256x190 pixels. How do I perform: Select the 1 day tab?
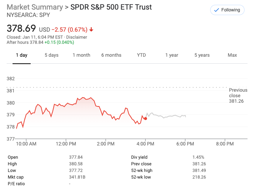coord(21,55)
